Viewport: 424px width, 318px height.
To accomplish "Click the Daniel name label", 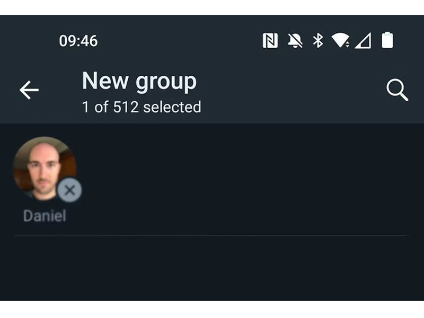I will [x=45, y=216].
